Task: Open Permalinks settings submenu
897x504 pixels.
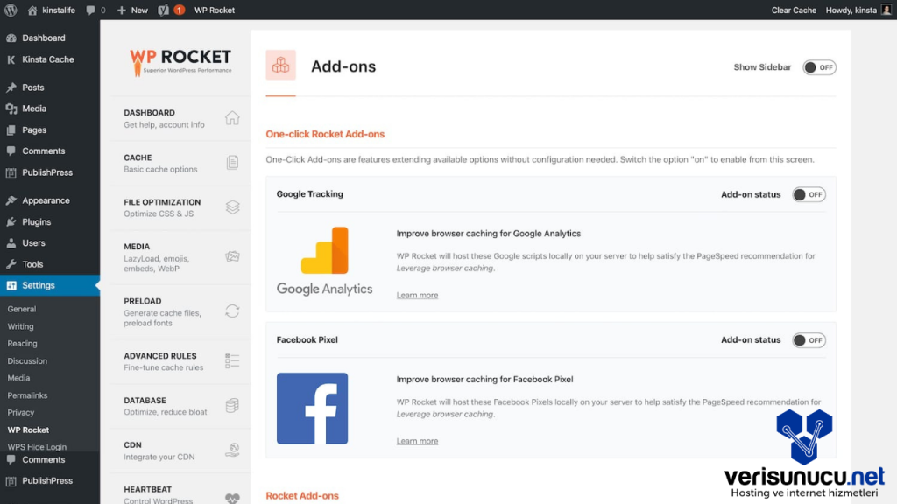Action: 27,395
